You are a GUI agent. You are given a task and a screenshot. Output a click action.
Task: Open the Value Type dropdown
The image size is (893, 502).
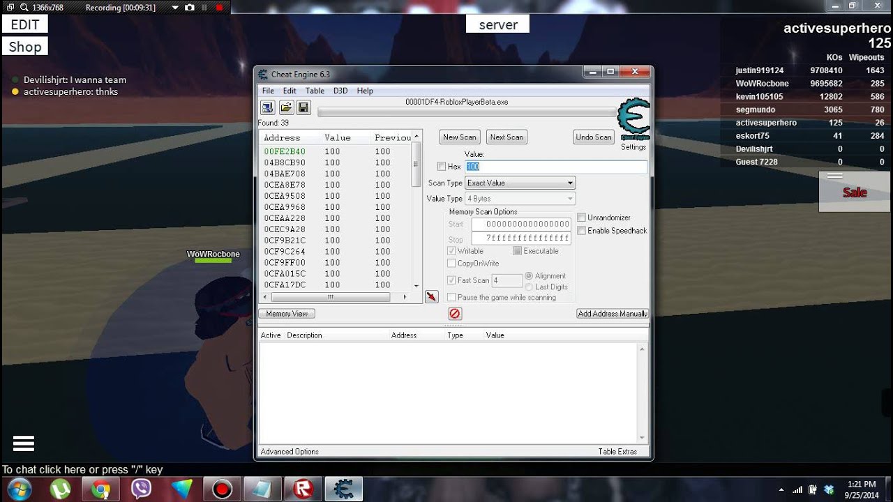click(520, 199)
